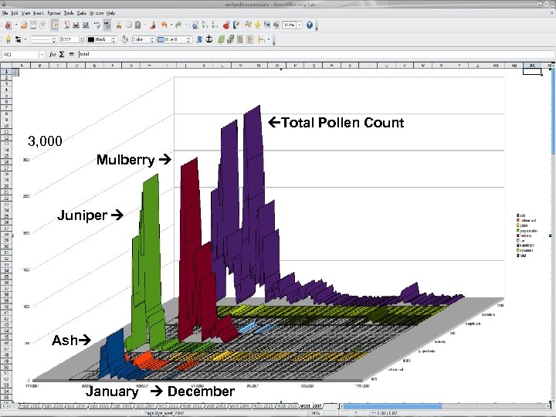This screenshot has height=417, width=556.
Task: Toggle Edit File mode
Action: coord(55,25)
